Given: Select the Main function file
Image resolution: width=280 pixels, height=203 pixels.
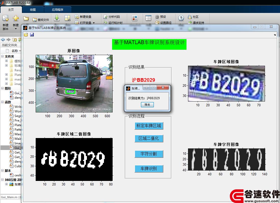Looking at the screenshot, I should [x=15, y=139].
